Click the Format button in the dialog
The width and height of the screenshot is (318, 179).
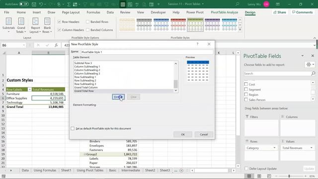pos(118,97)
